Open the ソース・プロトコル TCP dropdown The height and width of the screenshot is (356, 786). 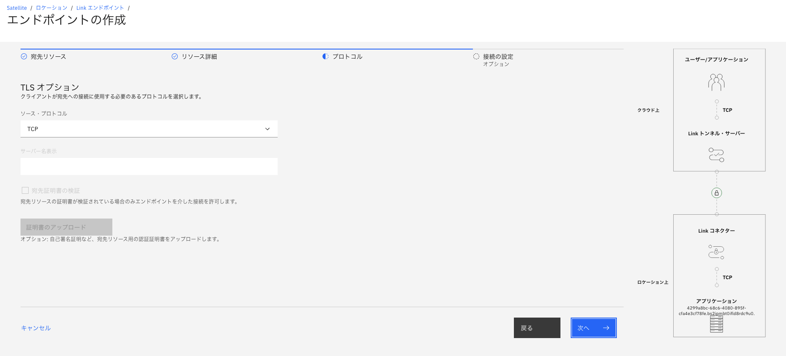click(x=149, y=129)
